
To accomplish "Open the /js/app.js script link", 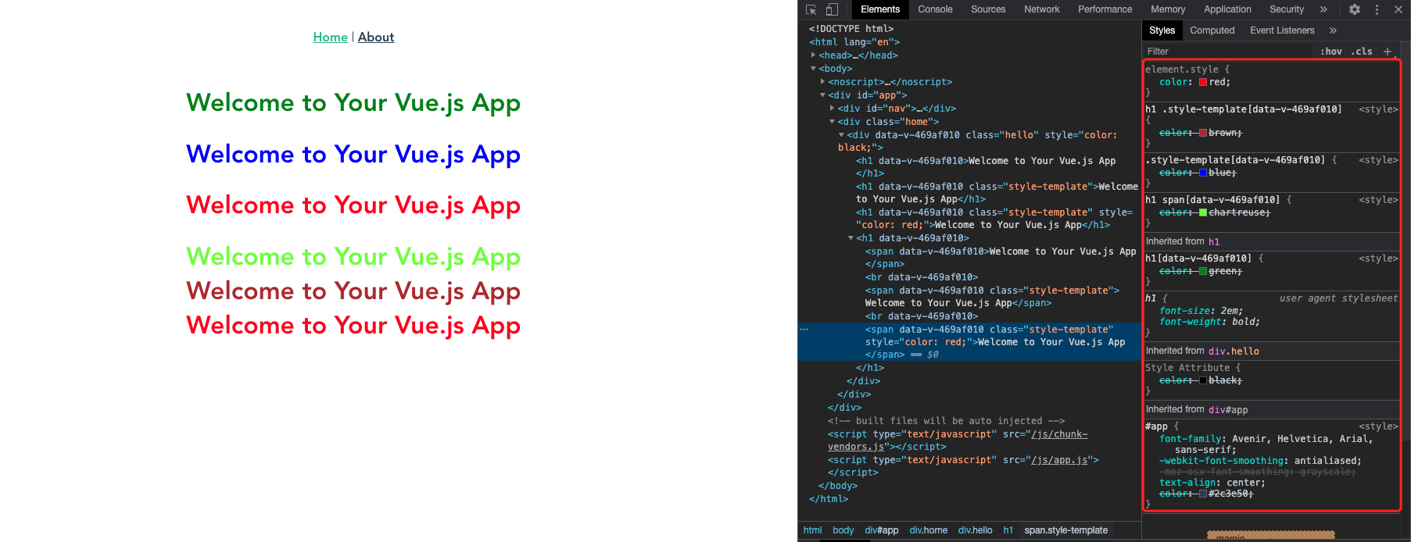I will pyautogui.click(x=1059, y=460).
